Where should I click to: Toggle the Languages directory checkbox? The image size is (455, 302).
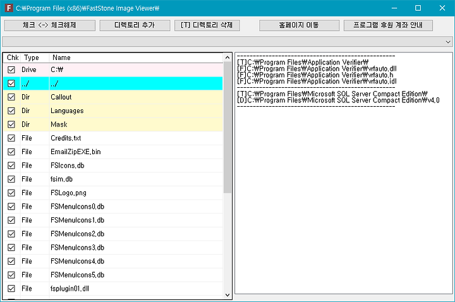click(x=11, y=111)
